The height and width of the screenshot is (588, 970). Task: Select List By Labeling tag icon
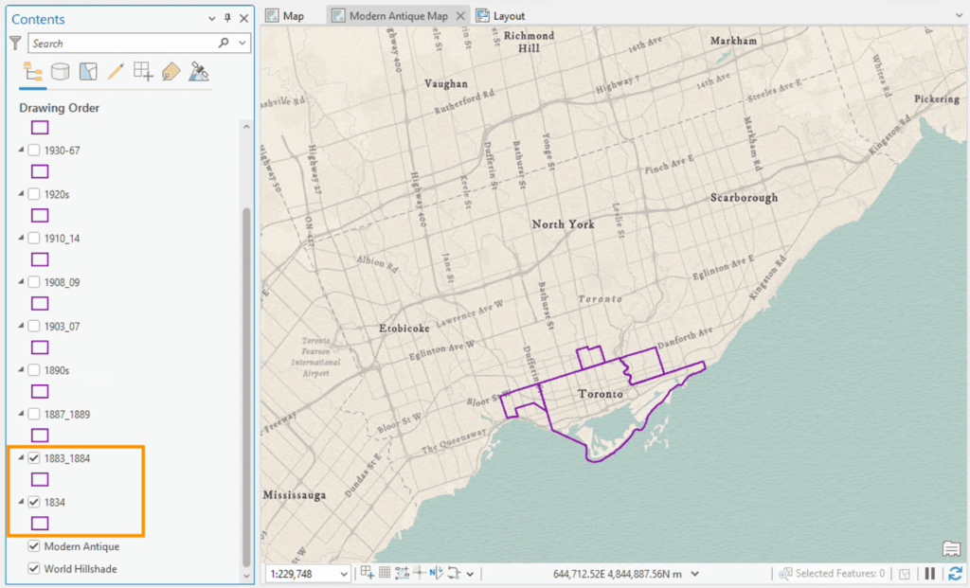tap(171, 72)
